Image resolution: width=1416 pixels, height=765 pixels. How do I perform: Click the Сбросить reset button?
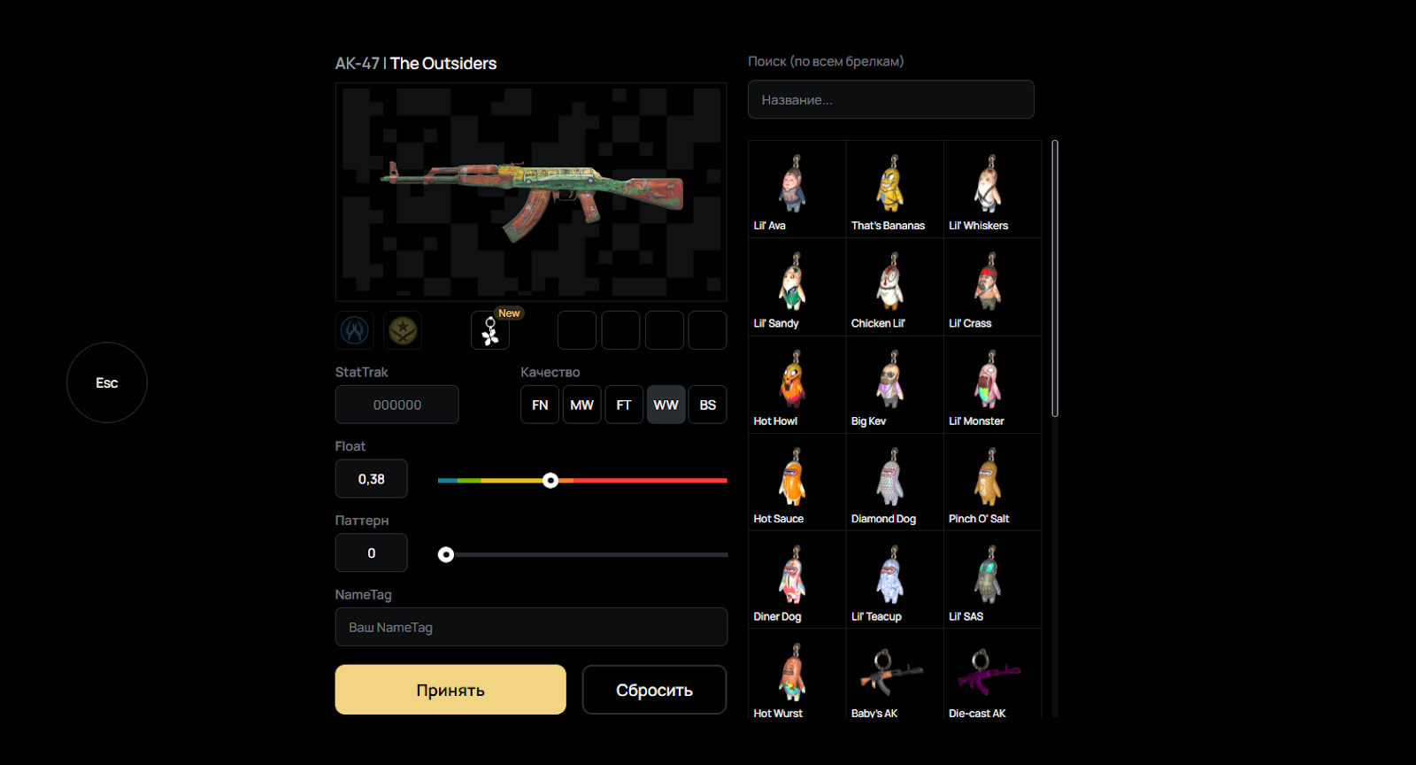click(x=655, y=690)
